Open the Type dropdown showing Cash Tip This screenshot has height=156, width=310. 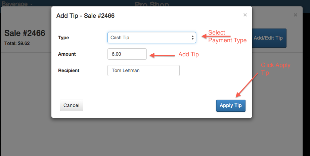[x=151, y=38]
